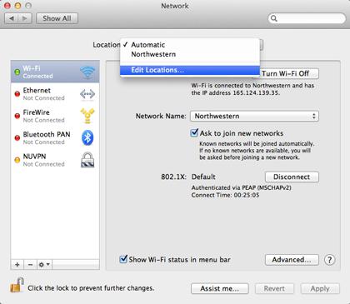Click Assist me… button
This screenshot has width=350, height=304.
point(219,288)
